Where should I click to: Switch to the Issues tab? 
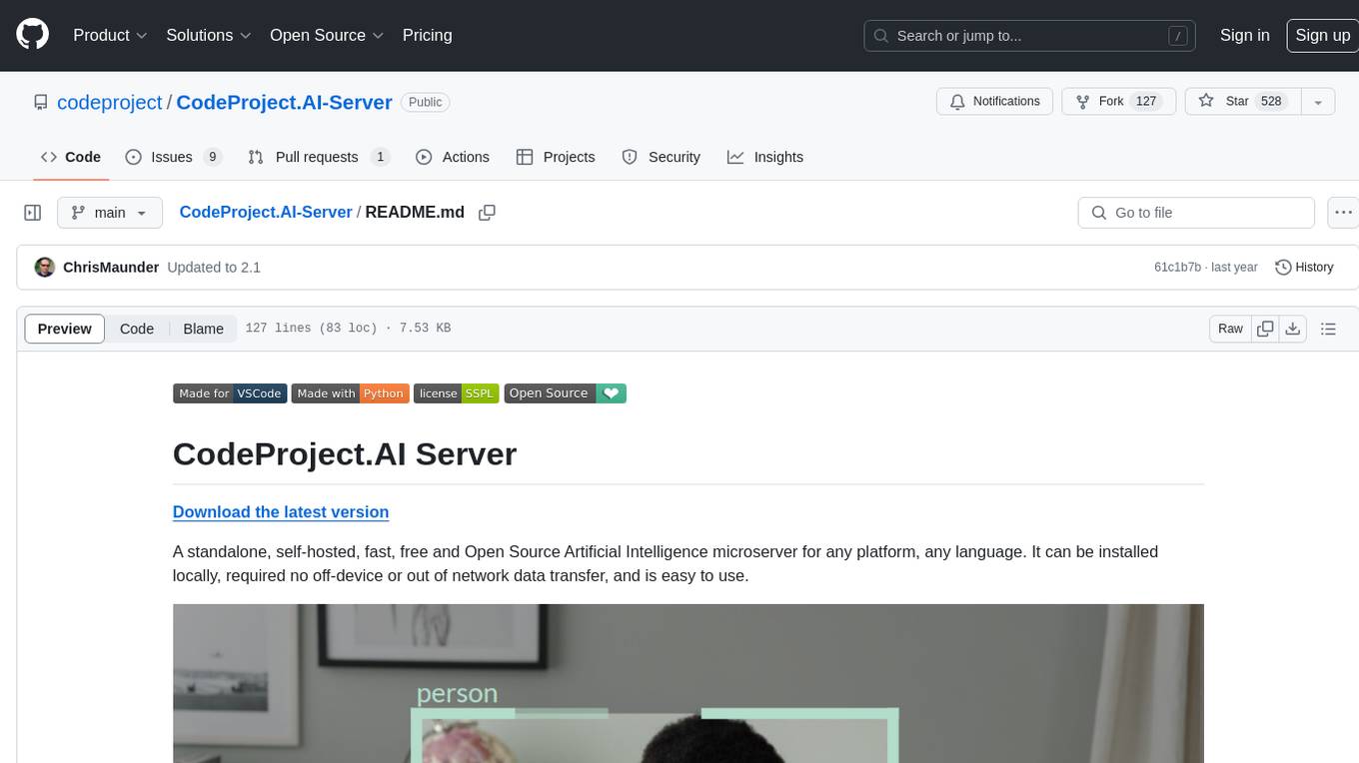(173, 157)
